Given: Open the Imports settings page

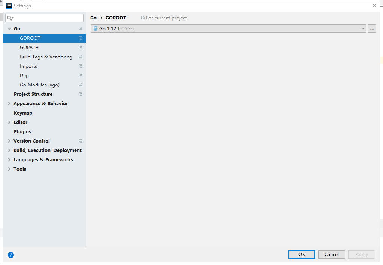Looking at the screenshot, I should [x=45, y=66].
